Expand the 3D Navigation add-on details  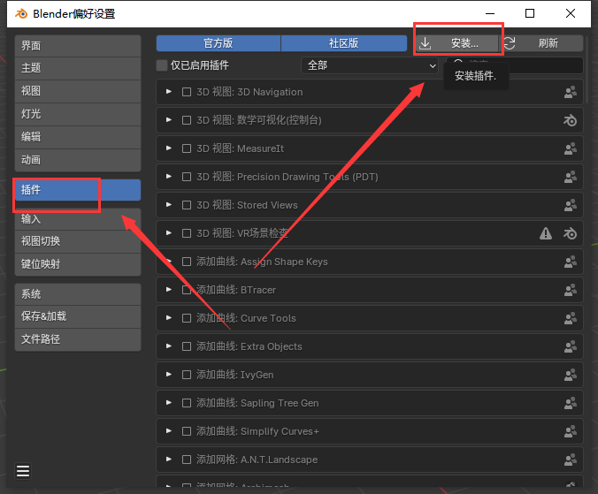169,92
